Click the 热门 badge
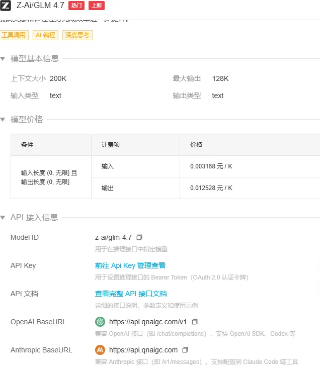 click(x=76, y=6)
